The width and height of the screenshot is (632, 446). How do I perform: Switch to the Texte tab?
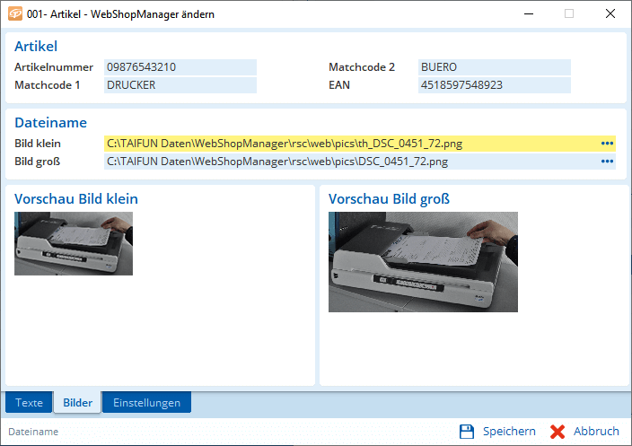[x=29, y=403]
